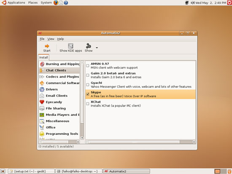
Task: Select Programming Tools category label
Action: [x=62, y=134]
